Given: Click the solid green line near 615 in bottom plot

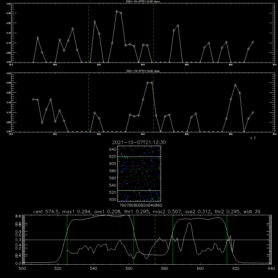Looking at the screenshot, I should 227,240.
